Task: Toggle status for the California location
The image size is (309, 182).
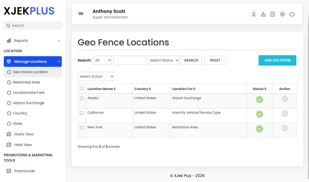Action: point(259,114)
